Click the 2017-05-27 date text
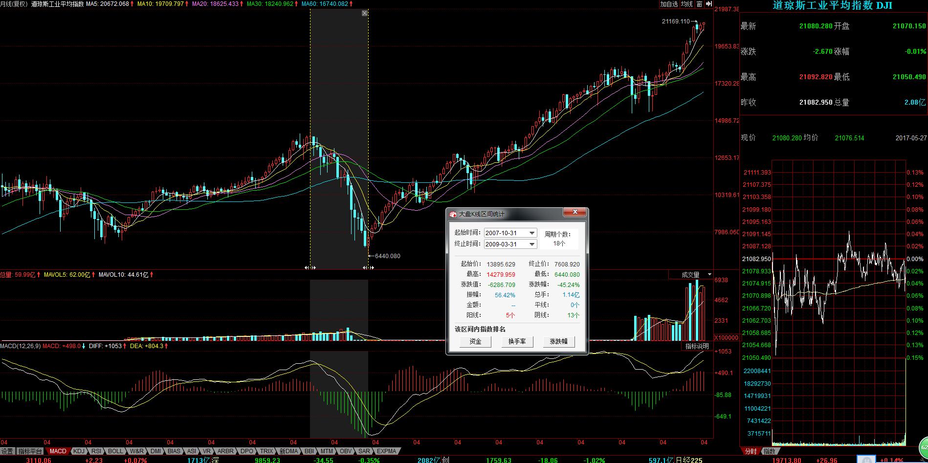Viewport: 928px width, 463px height. coord(911,138)
